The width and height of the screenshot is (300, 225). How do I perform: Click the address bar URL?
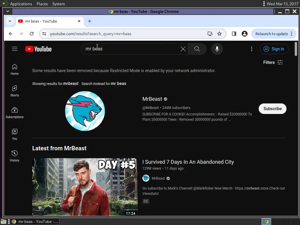point(91,34)
